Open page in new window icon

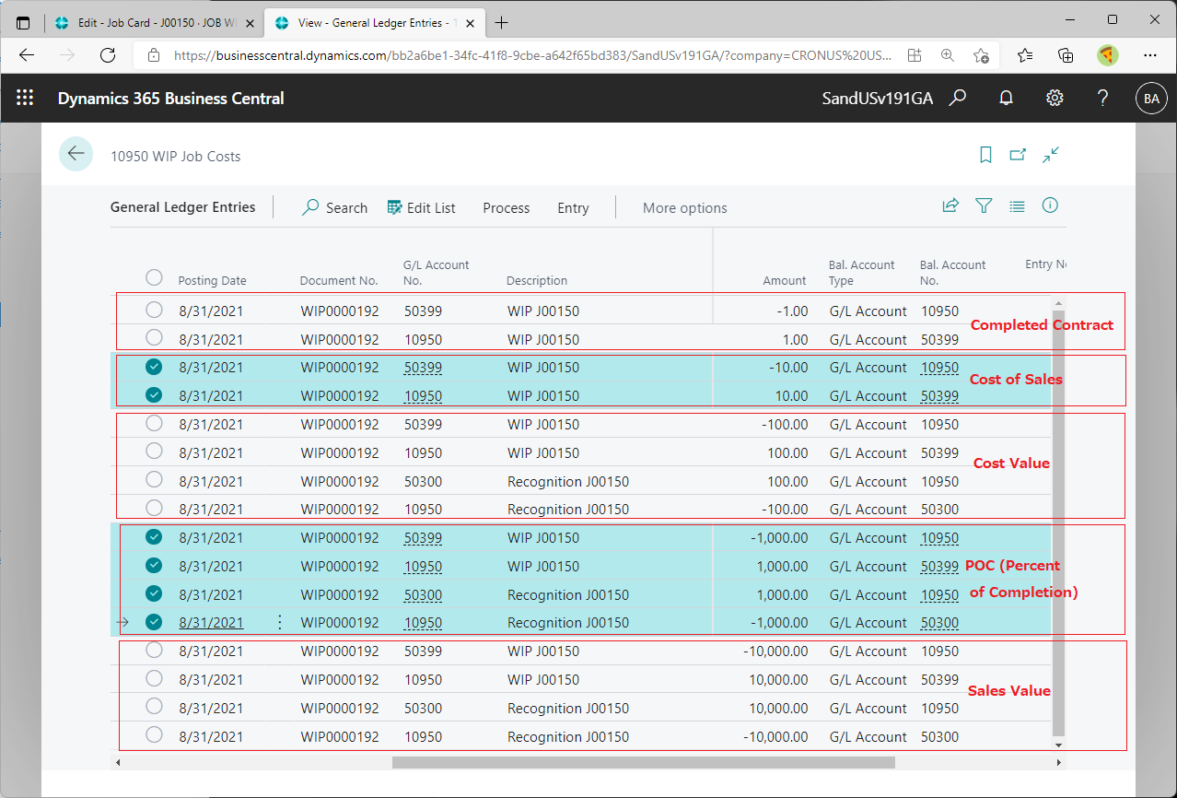pos(1018,156)
